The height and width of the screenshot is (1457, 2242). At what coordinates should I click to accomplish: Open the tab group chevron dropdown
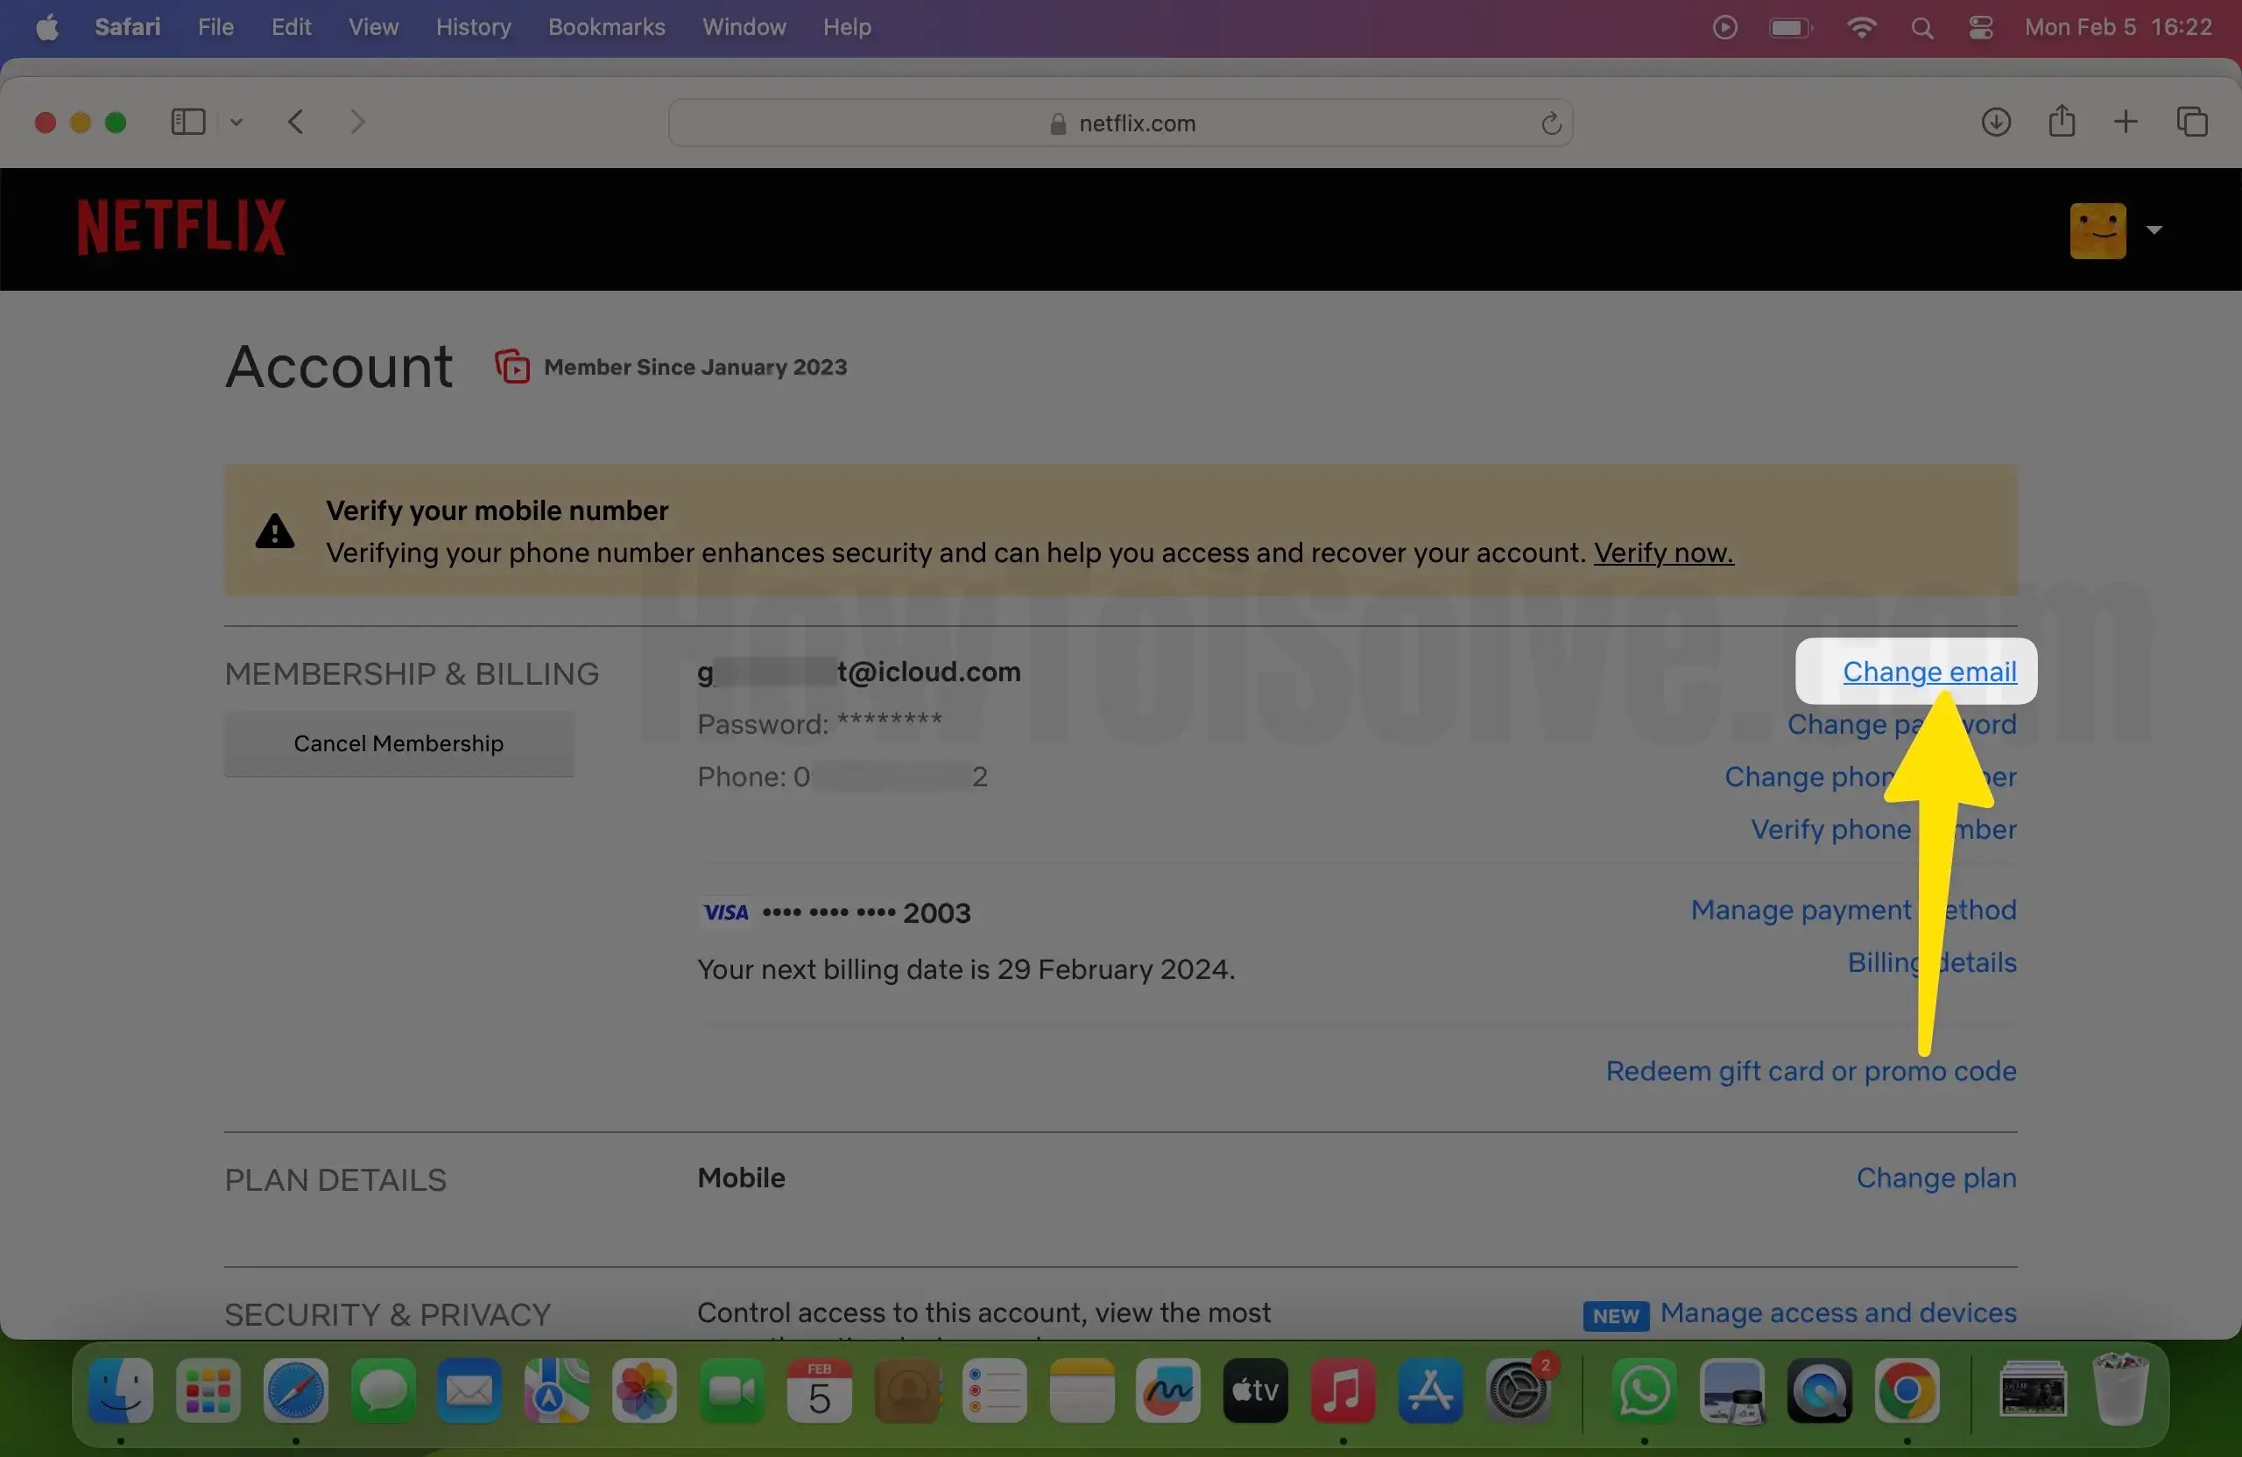pyautogui.click(x=236, y=122)
